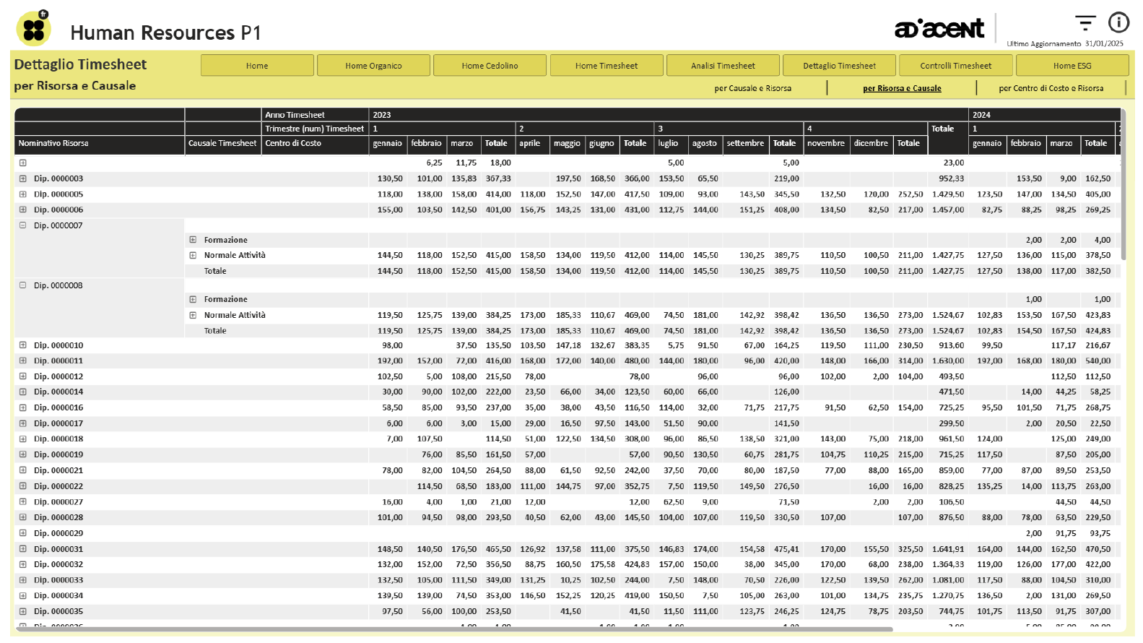Expand the Dip. 0000035 row
This screenshot has height=643, width=1143.
click(23, 611)
